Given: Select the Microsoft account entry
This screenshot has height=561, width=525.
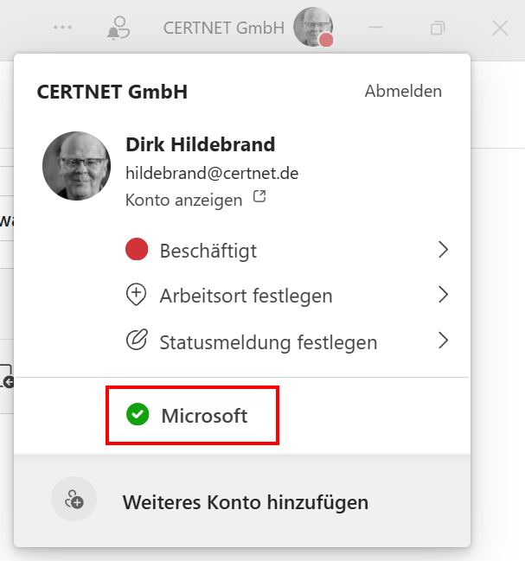Looking at the screenshot, I should (204, 416).
